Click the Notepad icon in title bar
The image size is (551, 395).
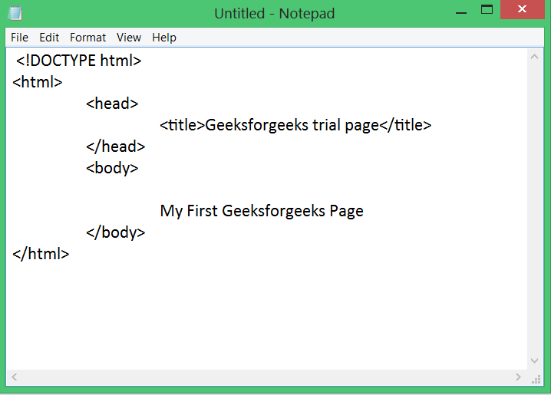tap(15, 13)
